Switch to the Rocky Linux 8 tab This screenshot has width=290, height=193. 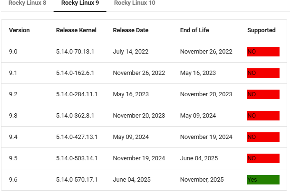click(x=27, y=3)
